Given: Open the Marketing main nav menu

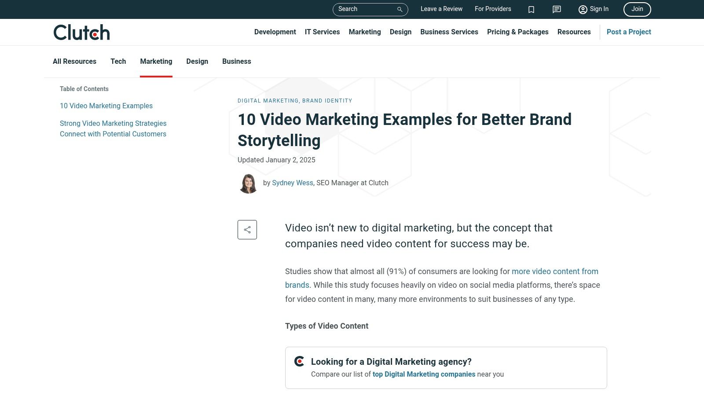Looking at the screenshot, I should [x=365, y=32].
